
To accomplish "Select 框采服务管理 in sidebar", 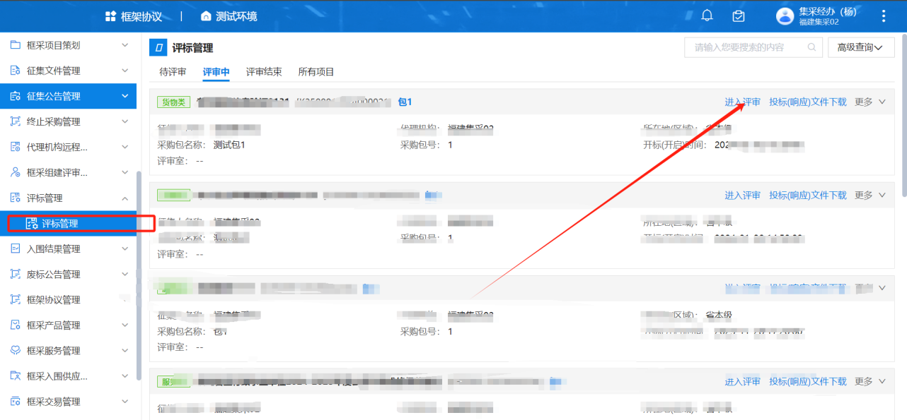I will click(69, 350).
